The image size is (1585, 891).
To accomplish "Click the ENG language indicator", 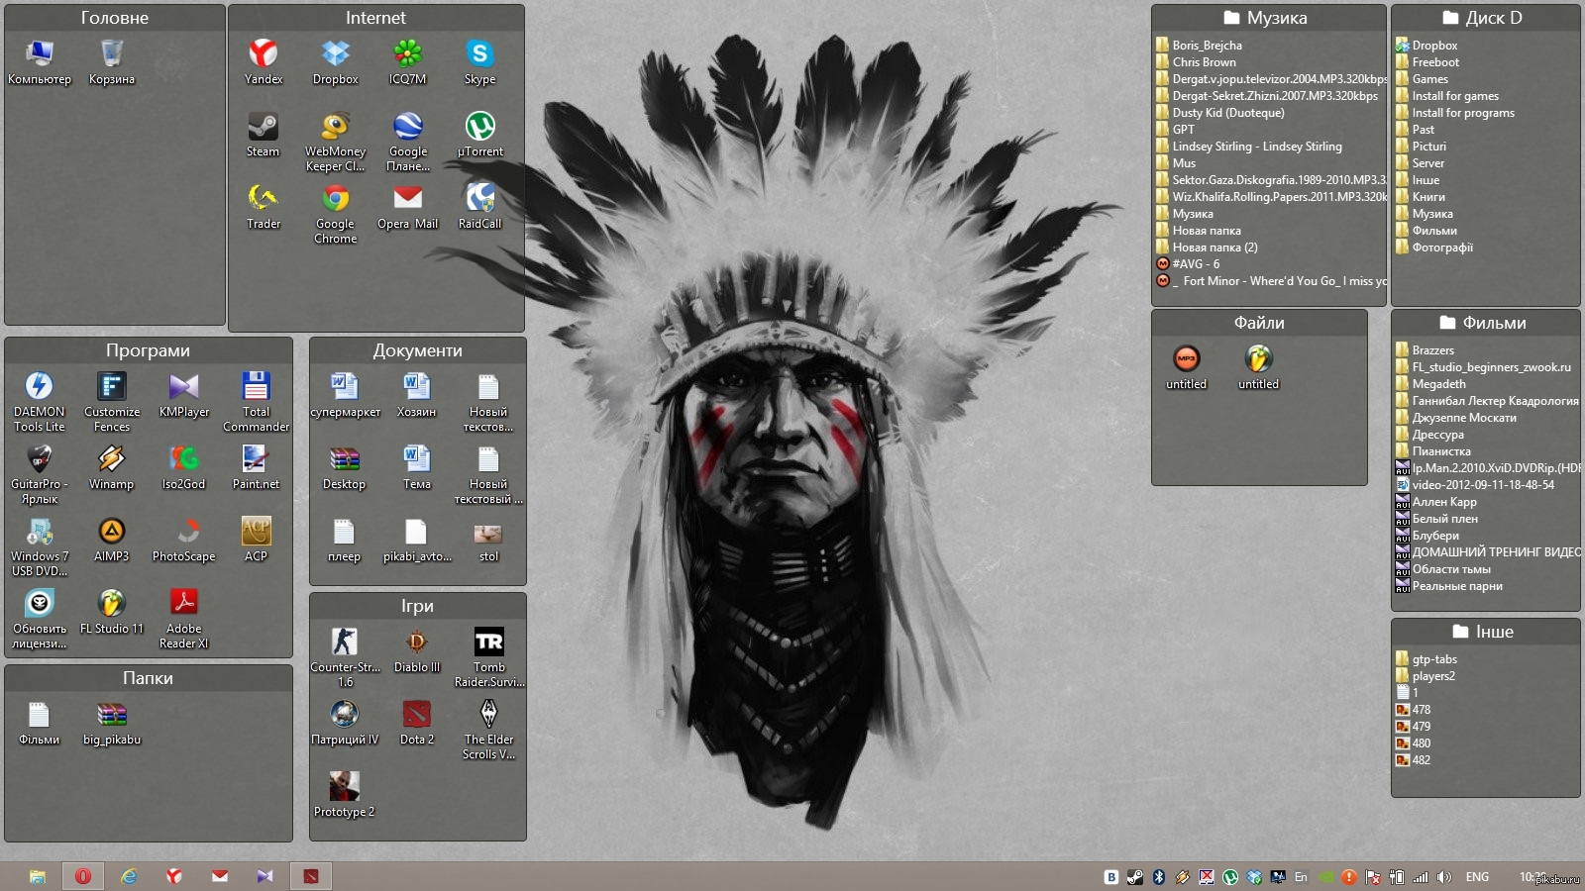I will (1477, 877).
